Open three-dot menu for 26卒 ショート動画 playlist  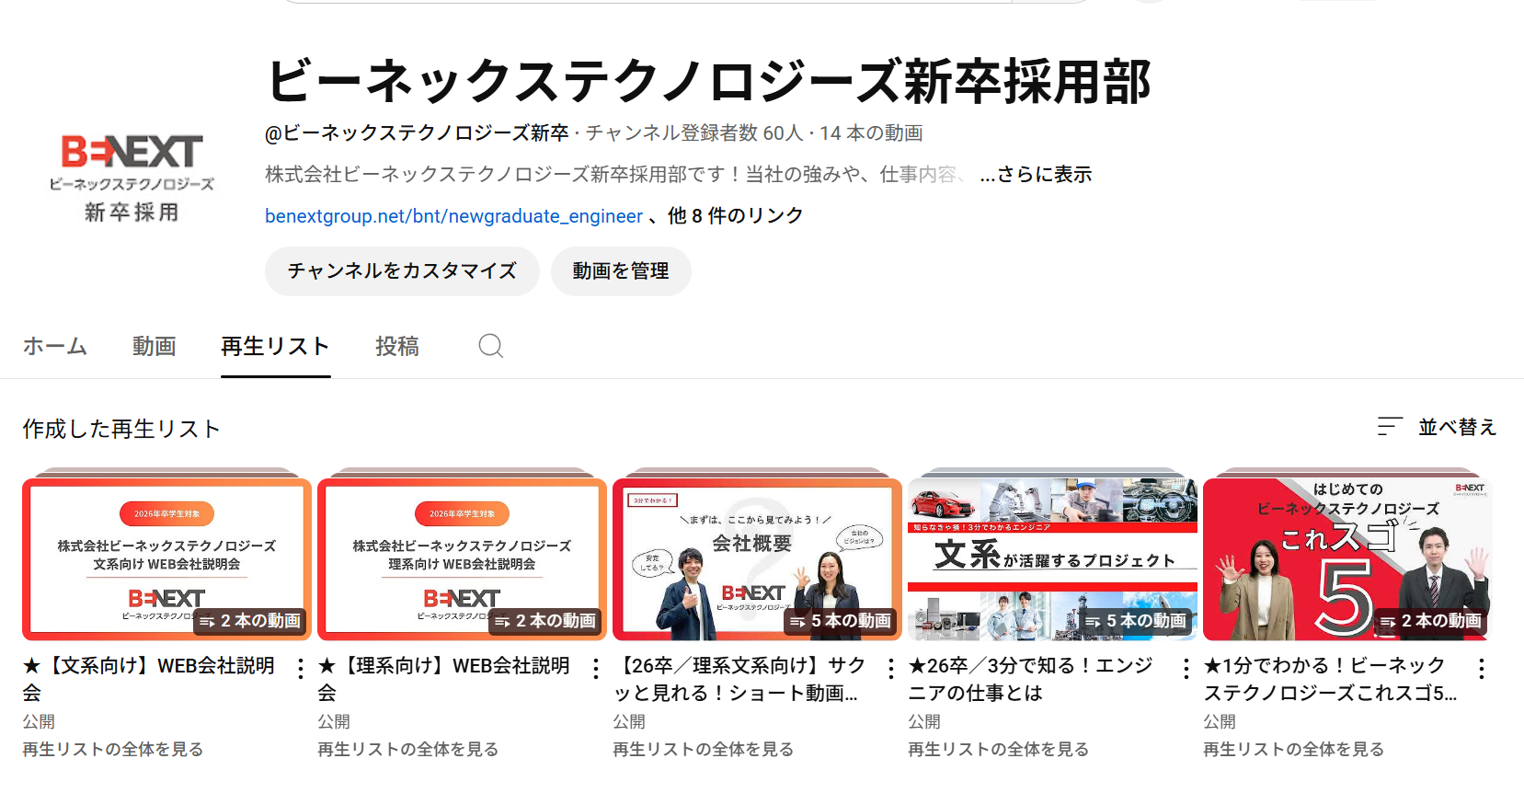click(891, 668)
